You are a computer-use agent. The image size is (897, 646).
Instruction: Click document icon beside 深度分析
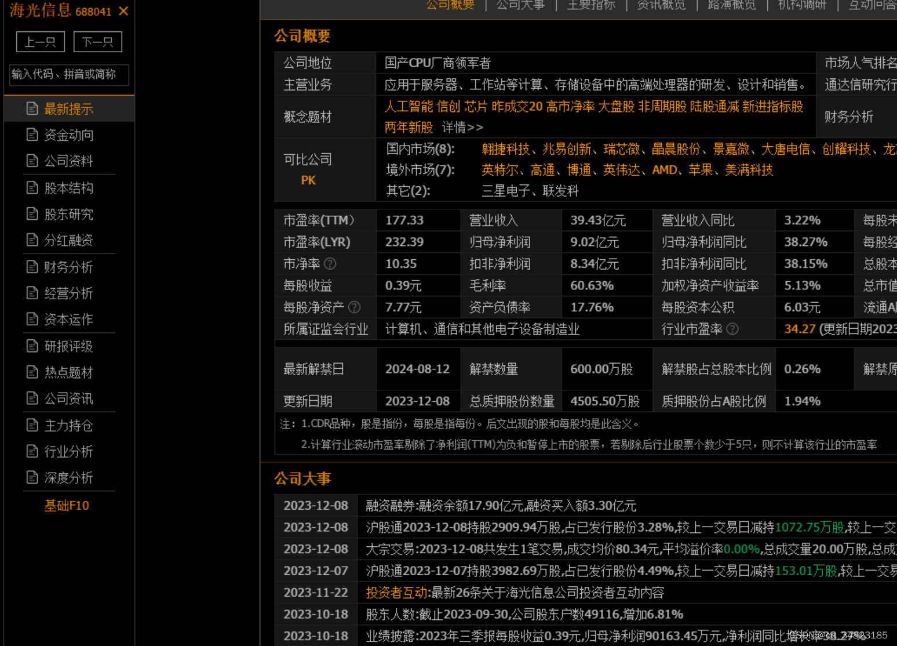click(x=32, y=477)
